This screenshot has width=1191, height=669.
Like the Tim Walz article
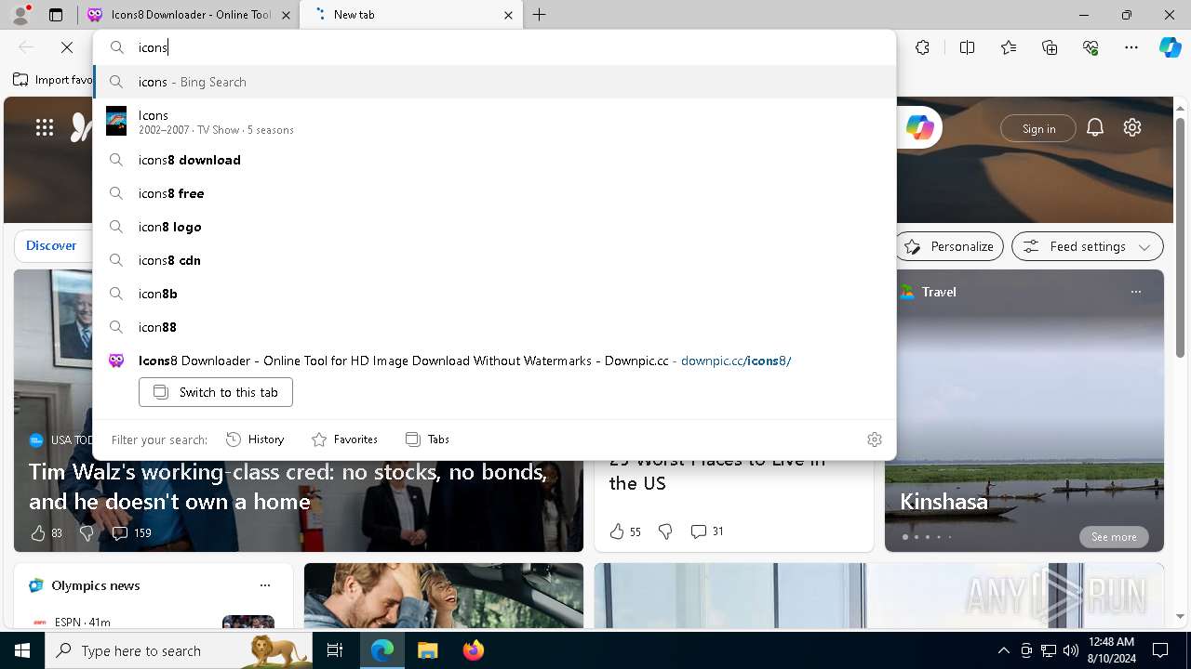click(x=46, y=533)
